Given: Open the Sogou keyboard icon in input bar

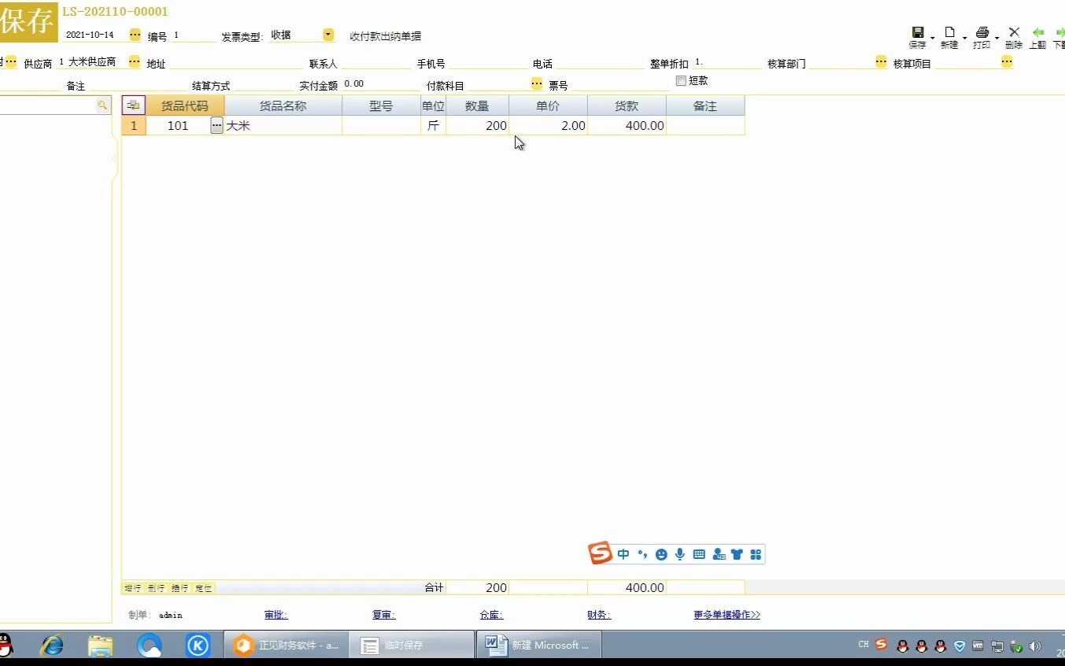Looking at the screenshot, I should [698, 554].
